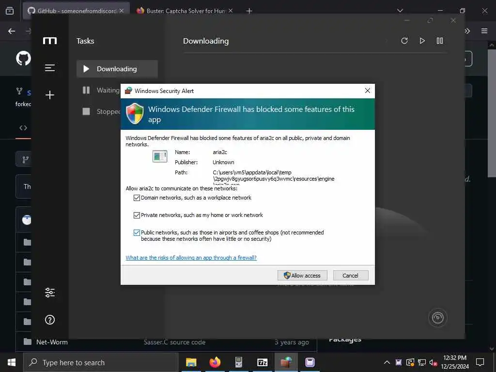Click the Sasser.C source code commit message
Viewport: 496px width, 372px height.
[x=174, y=342]
